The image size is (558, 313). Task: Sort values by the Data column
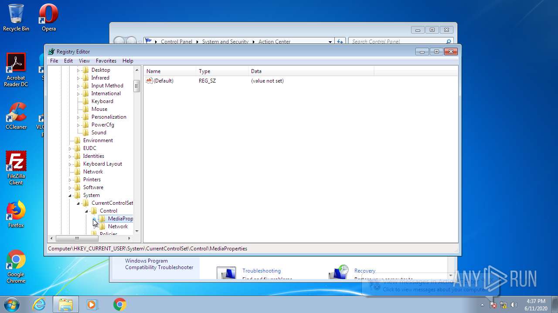[311, 71]
